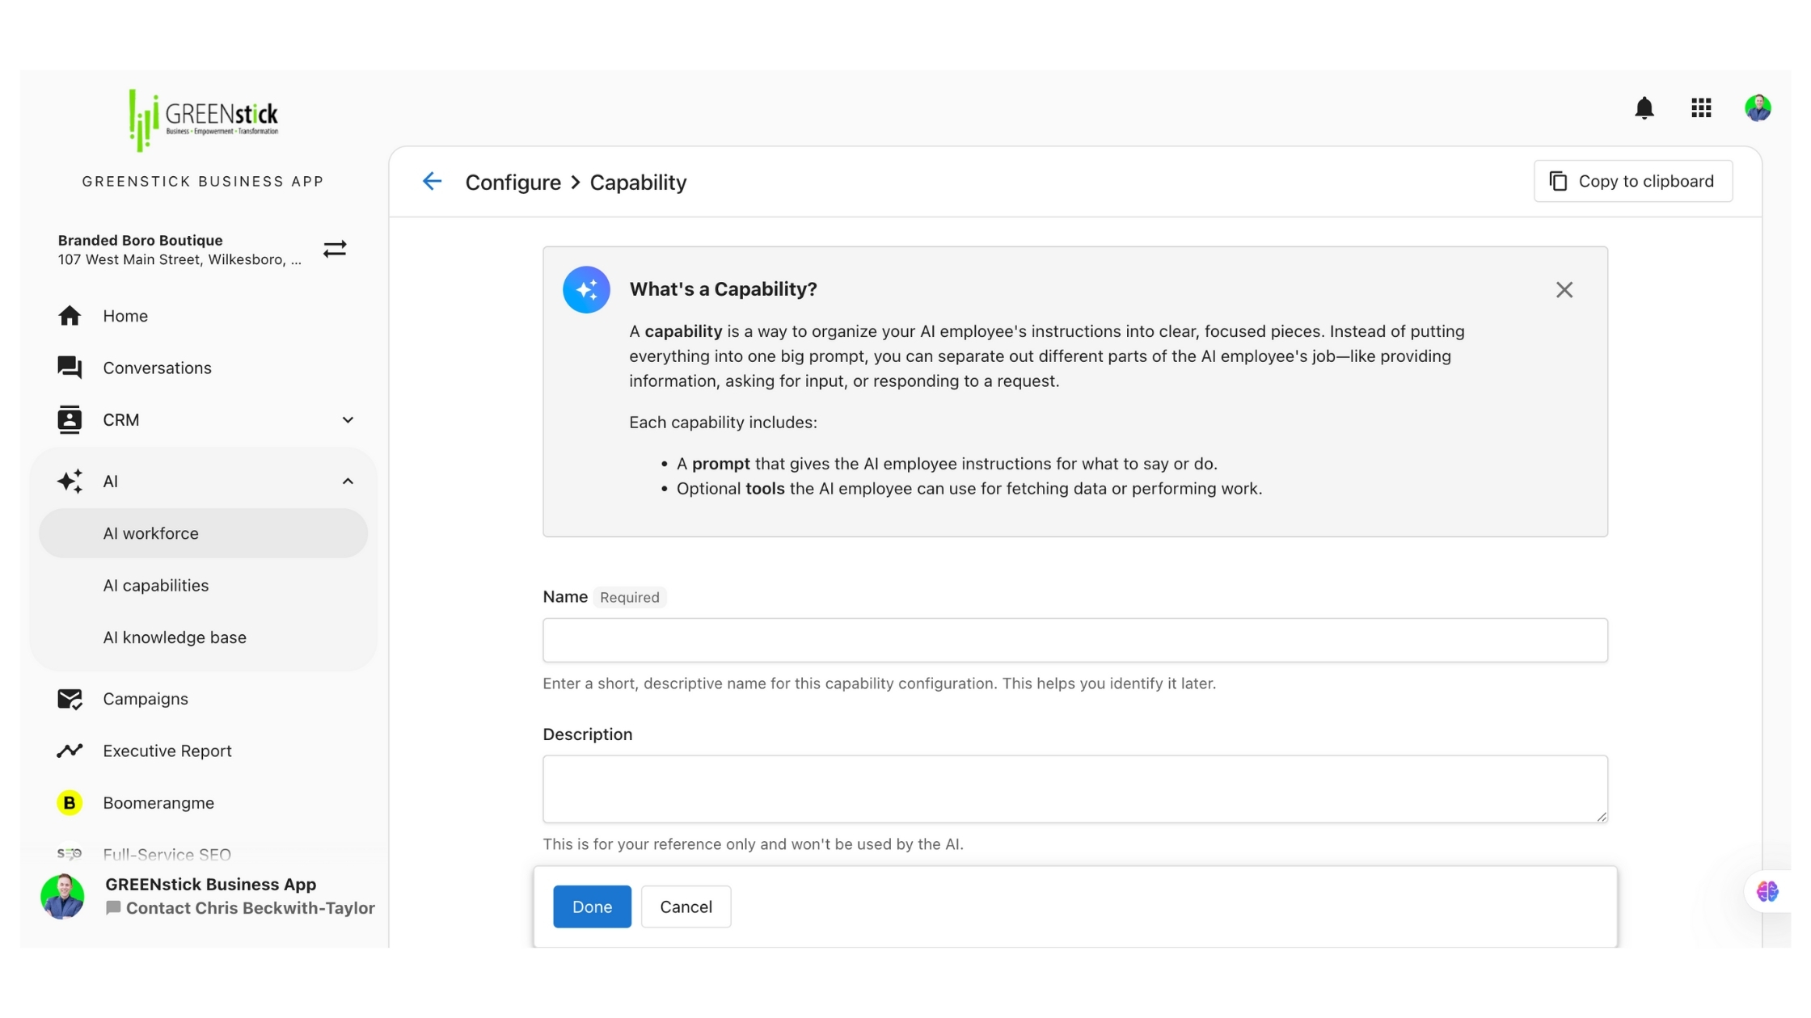
Task: Expand the CRM menu chevron
Action: click(348, 420)
